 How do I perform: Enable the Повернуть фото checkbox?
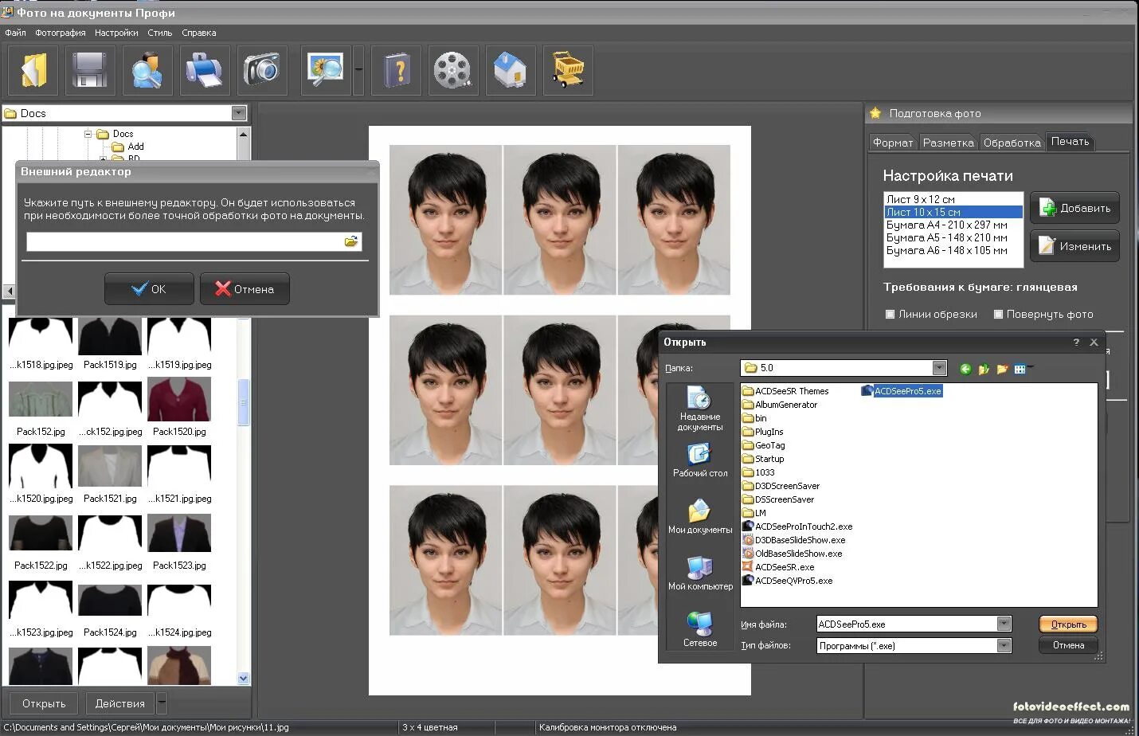point(998,314)
